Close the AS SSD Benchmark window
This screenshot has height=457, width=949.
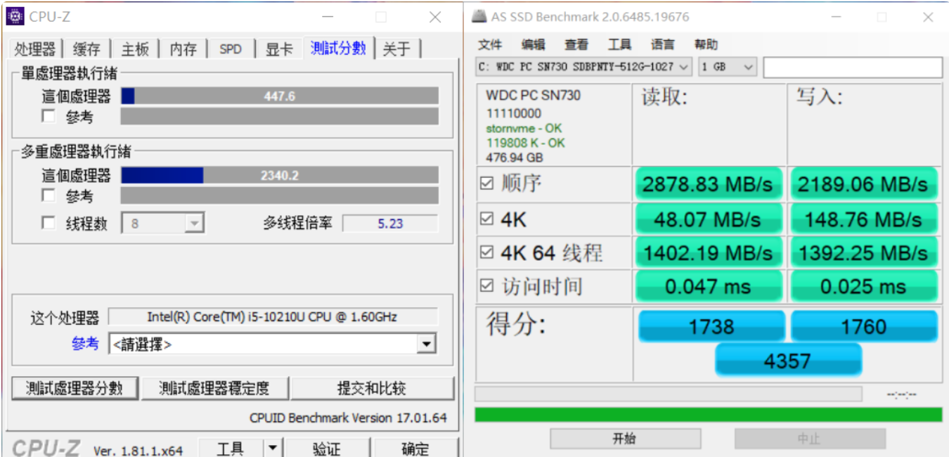coord(928,17)
